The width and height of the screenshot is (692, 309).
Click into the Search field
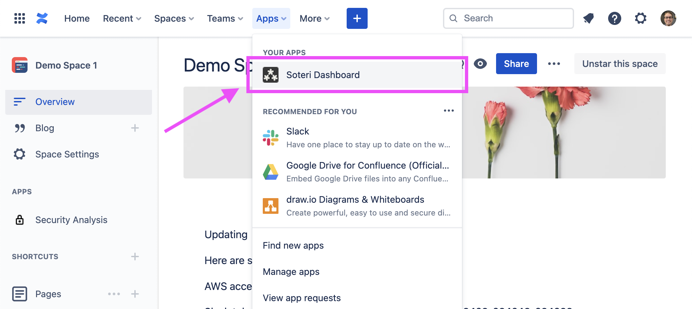pyautogui.click(x=509, y=18)
